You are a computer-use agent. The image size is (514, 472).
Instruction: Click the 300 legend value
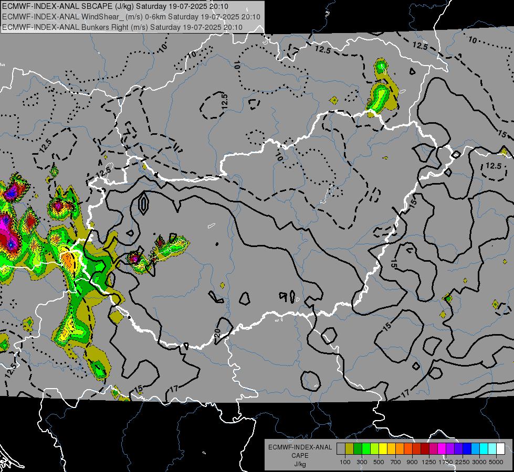click(362, 462)
